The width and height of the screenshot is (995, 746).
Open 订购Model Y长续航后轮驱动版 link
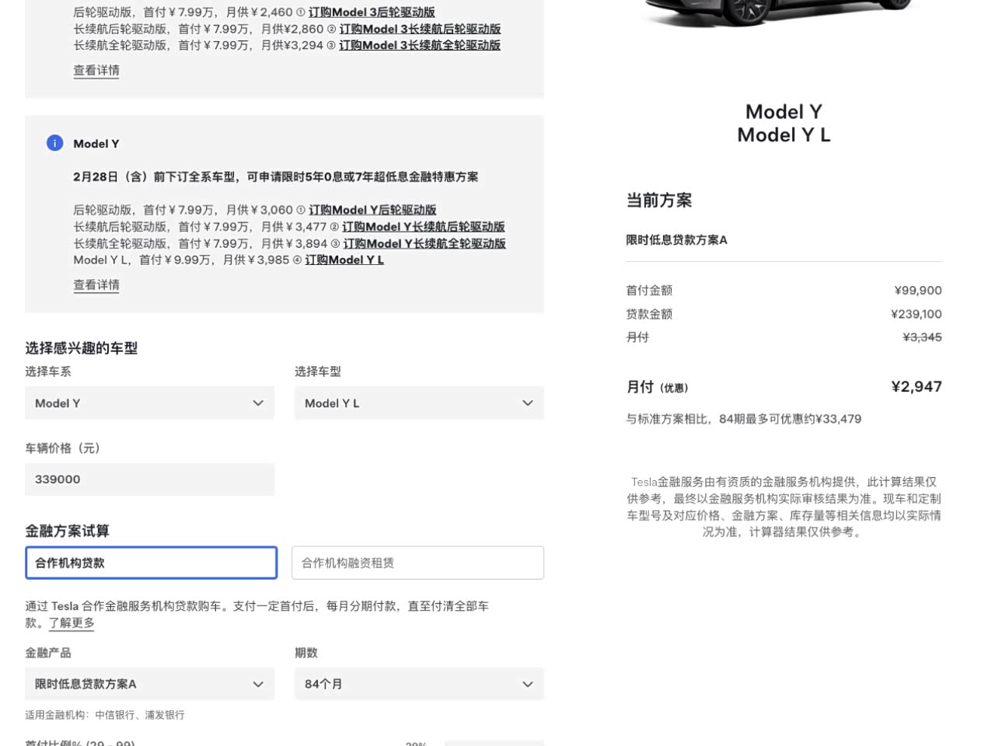tap(424, 227)
